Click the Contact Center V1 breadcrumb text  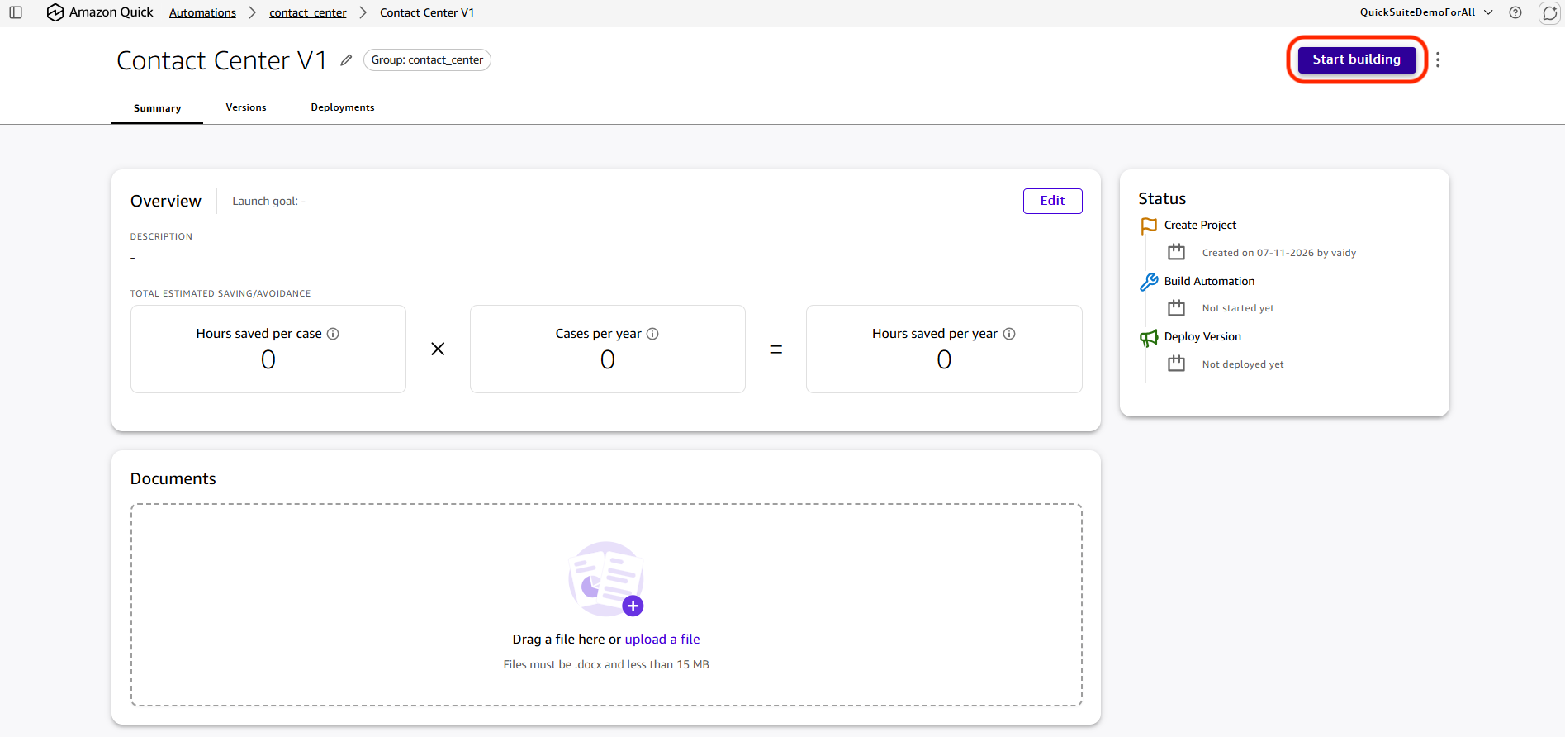point(427,12)
